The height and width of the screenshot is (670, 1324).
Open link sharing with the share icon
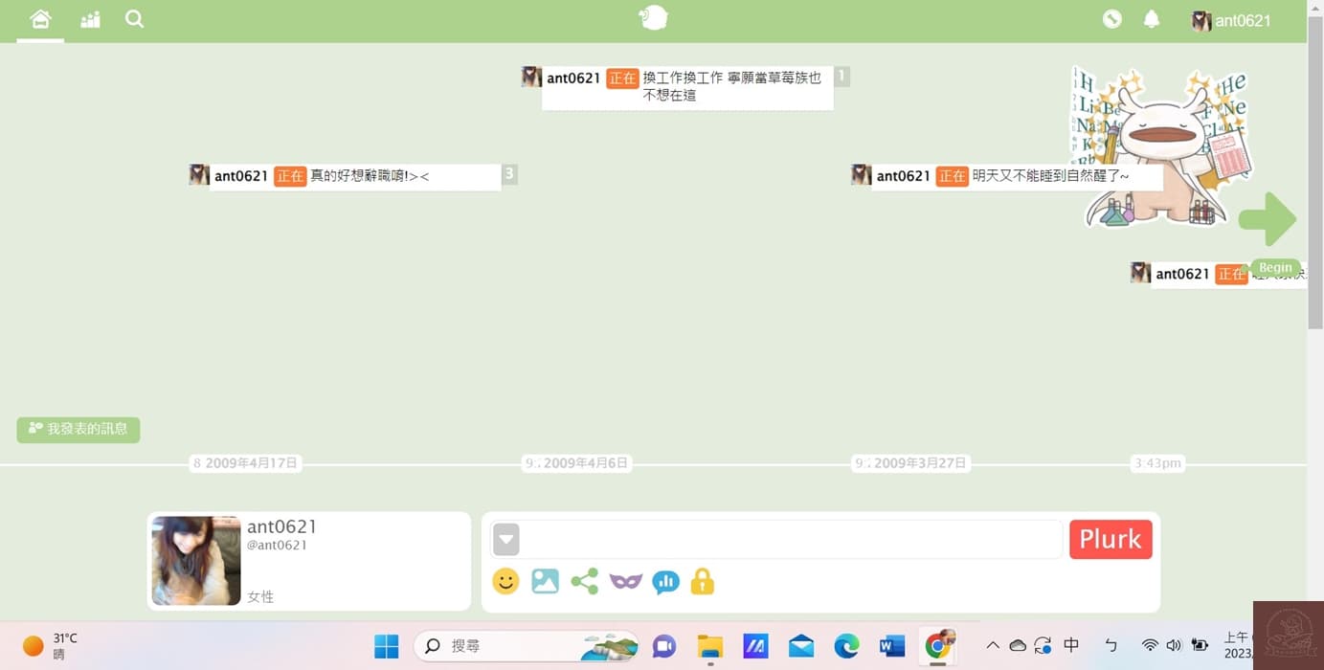(585, 581)
